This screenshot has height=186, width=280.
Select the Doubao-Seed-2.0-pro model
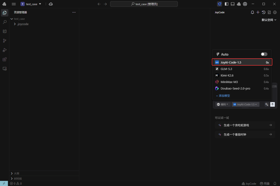coord(242,88)
